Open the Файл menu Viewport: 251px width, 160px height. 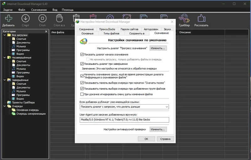(x=22, y=10)
